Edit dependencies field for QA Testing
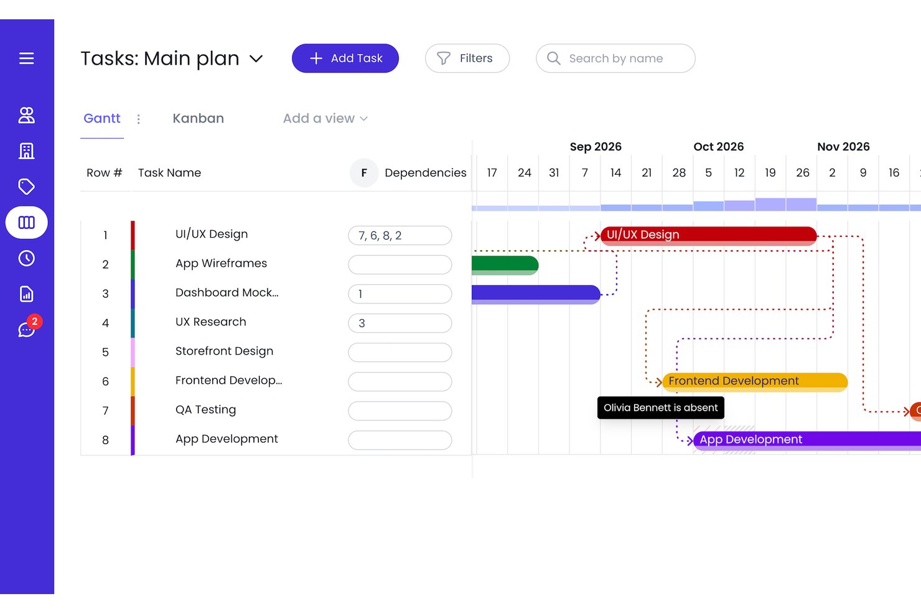 400,411
